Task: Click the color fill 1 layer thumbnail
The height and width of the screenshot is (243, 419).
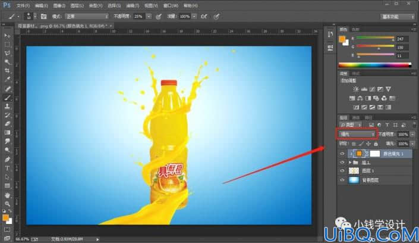Action: pyautogui.click(x=359, y=154)
